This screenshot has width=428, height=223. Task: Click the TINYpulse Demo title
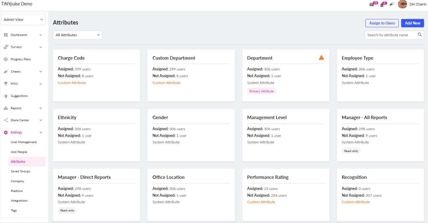[17, 4]
